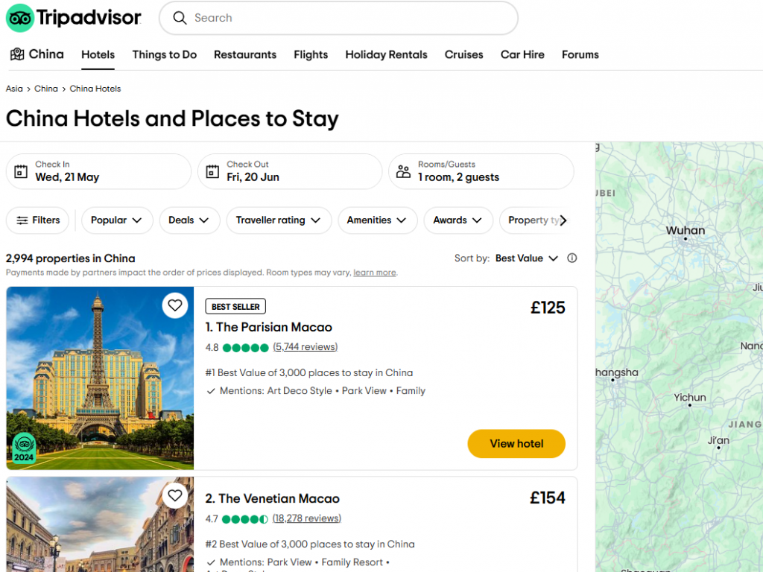Click the Check Out calendar icon

(212, 171)
